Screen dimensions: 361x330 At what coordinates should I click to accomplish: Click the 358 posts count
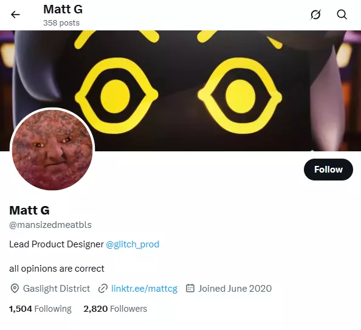pos(61,23)
